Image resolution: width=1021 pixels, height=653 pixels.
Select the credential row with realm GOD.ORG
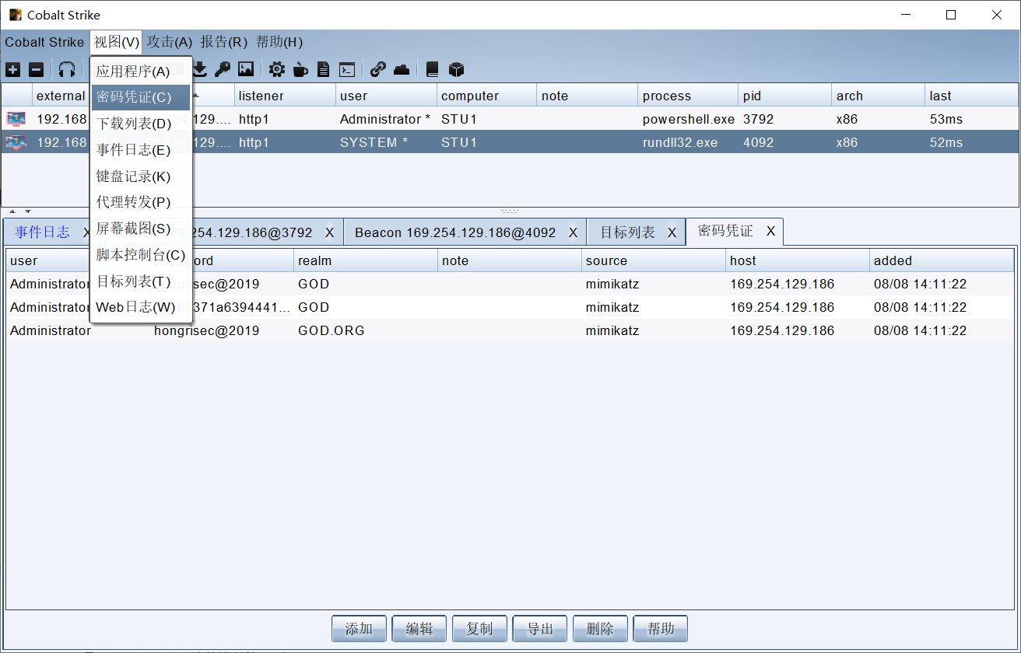[x=510, y=330]
